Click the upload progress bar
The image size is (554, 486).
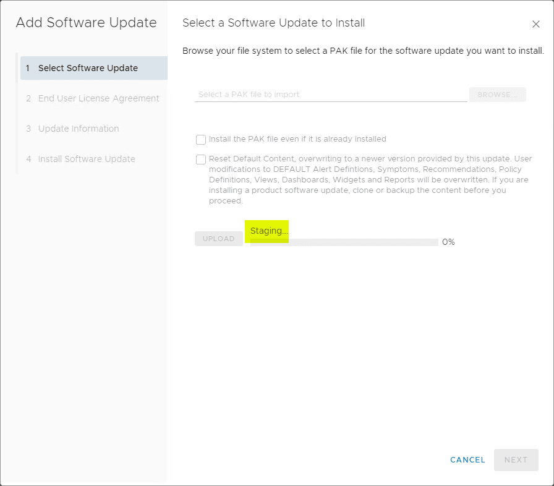[344, 242]
